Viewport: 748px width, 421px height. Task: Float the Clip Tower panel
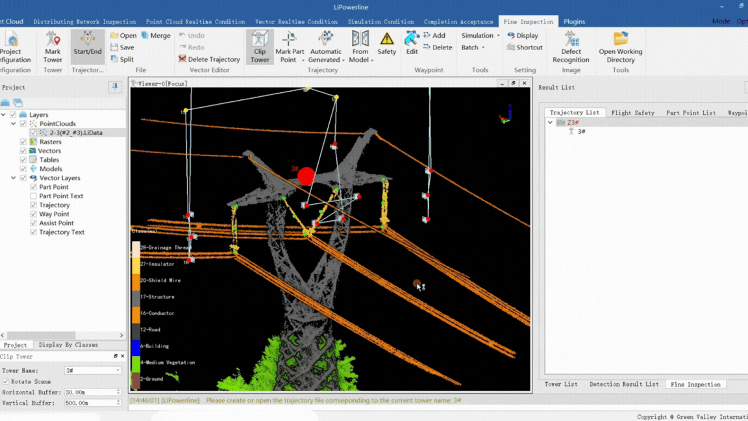tap(116, 356)
